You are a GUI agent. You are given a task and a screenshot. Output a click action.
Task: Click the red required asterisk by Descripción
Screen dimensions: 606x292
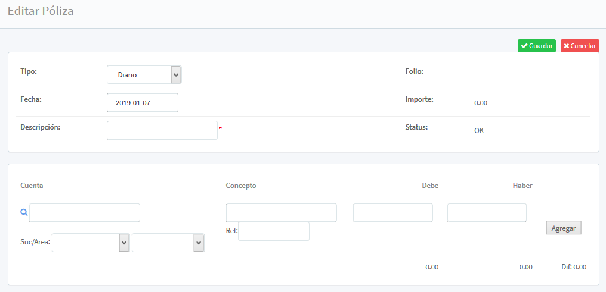221,128
